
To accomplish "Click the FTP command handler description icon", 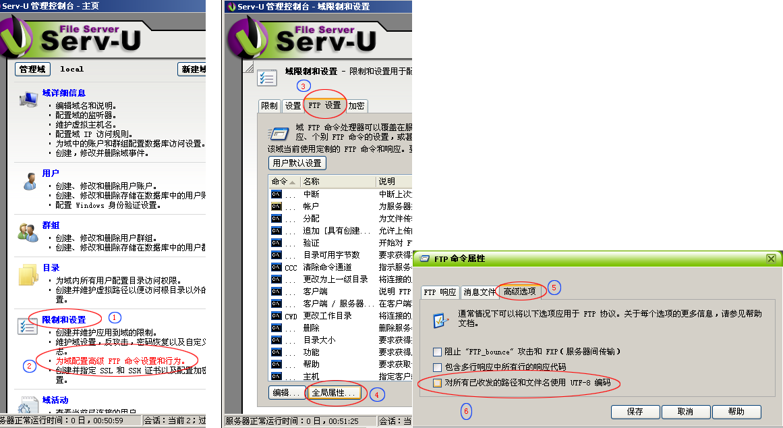I will [278, 134].
